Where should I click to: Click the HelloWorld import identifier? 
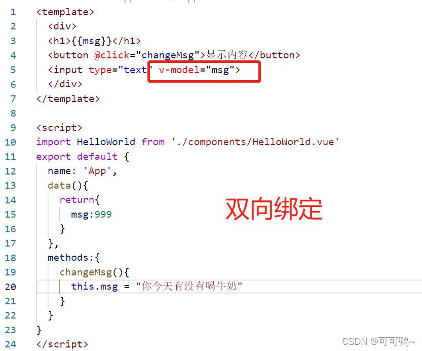click(106, 142)
